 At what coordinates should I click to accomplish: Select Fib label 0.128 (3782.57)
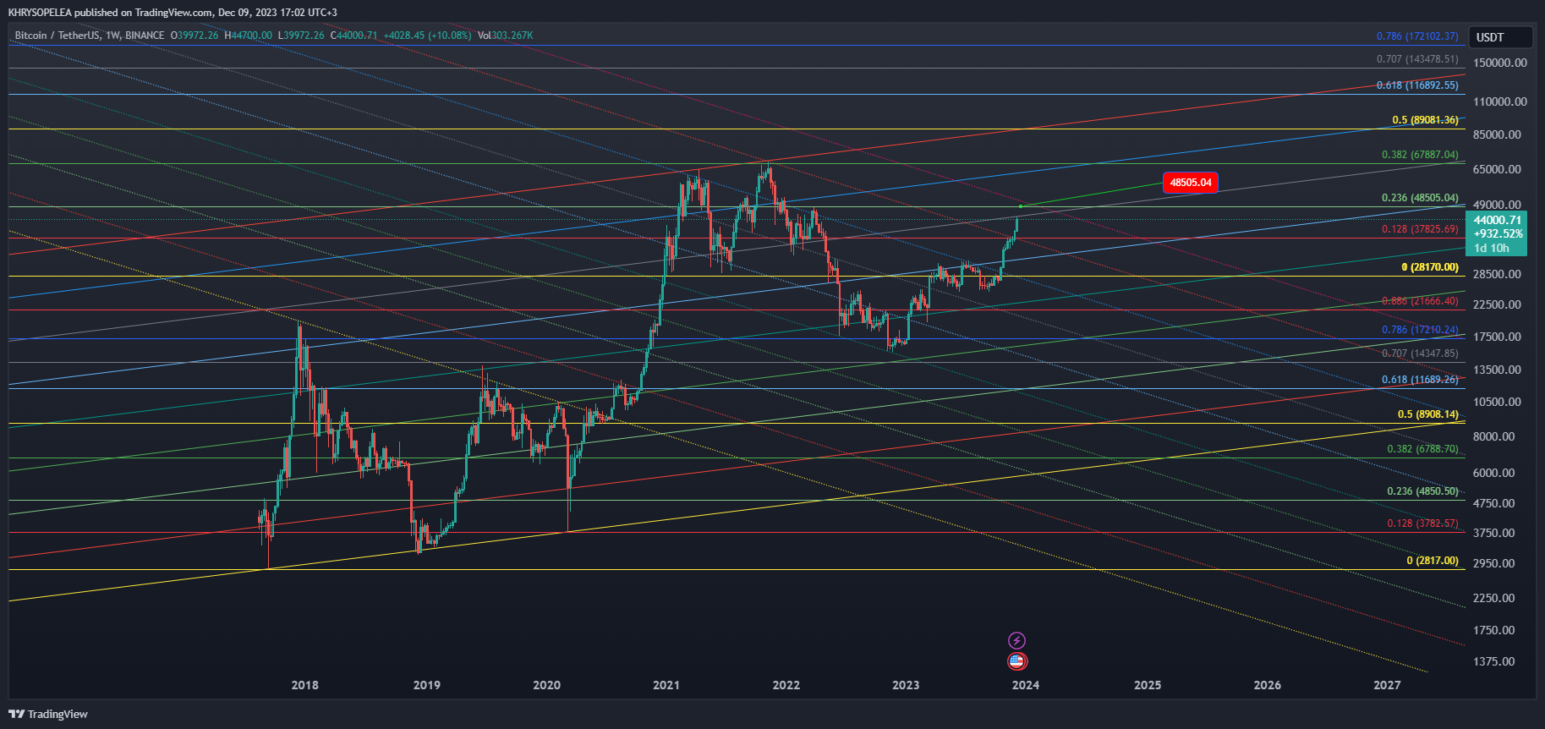click(1422, 523)
